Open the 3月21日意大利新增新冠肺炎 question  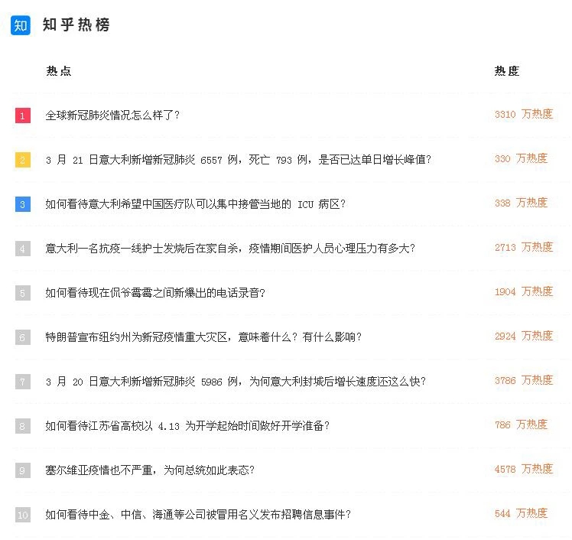click(239, 160)
